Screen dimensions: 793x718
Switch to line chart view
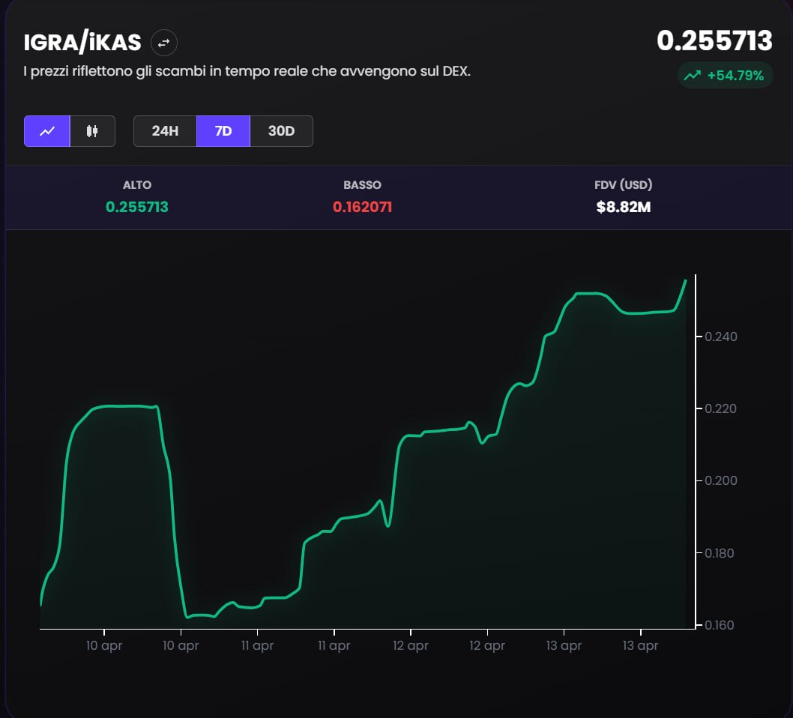click(x=47, y=131)
